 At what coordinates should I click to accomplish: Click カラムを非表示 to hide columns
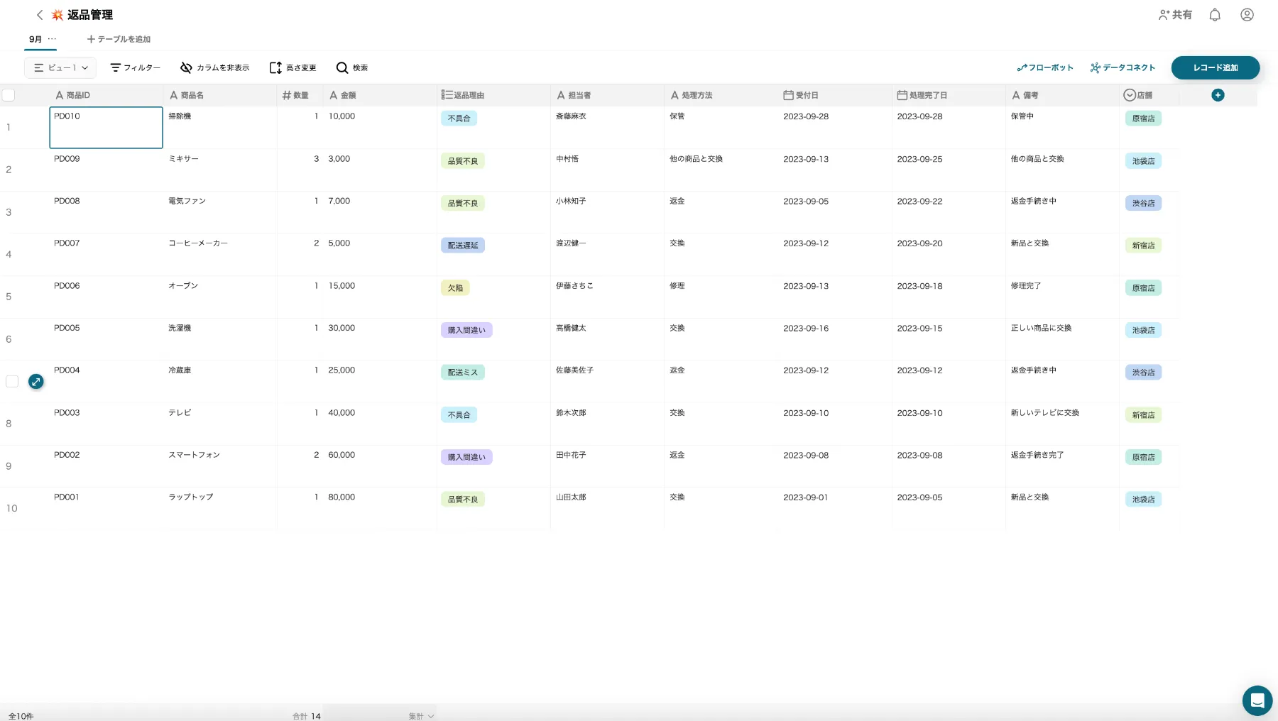214,67
